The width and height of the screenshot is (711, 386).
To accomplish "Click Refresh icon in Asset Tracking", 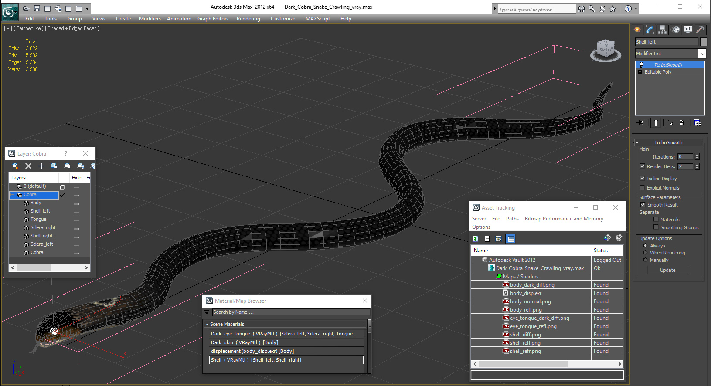I will (x=475, y=239).
